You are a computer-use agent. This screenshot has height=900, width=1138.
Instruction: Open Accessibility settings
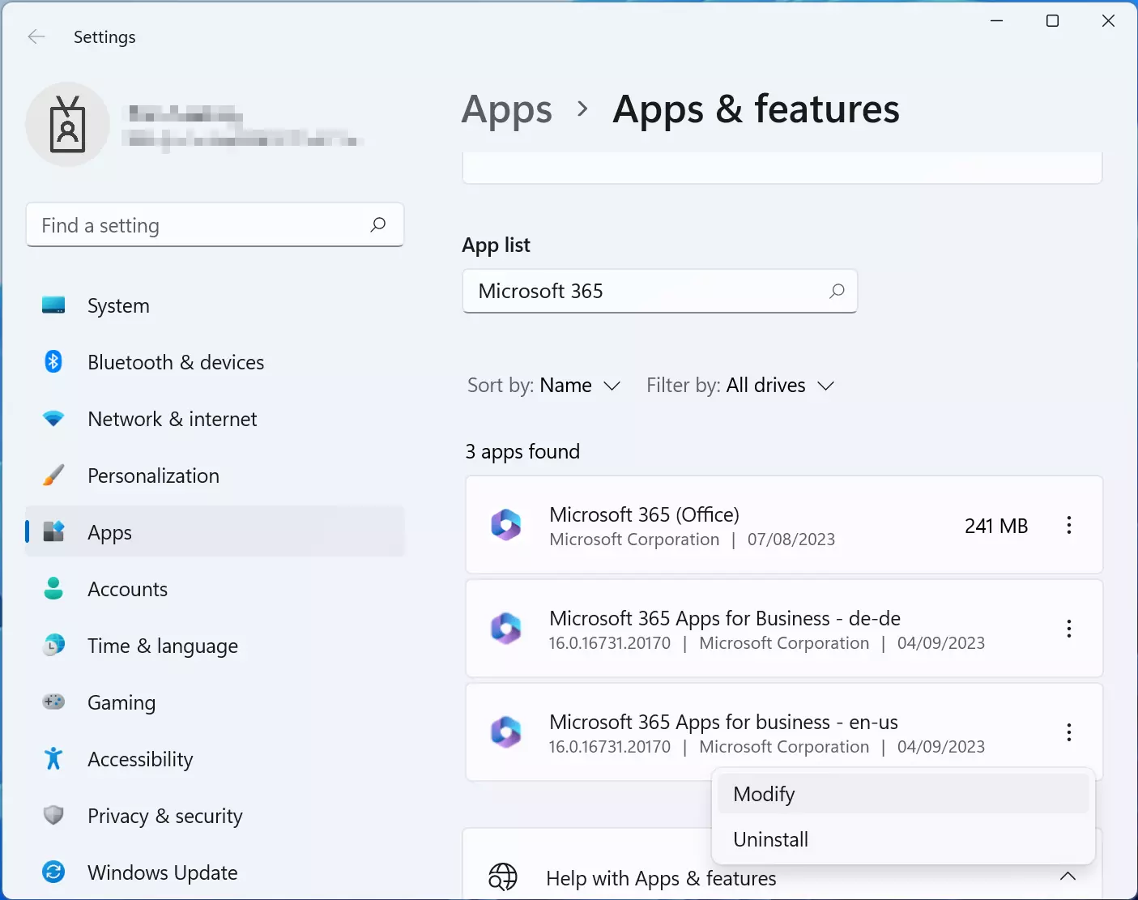(215, 759)
